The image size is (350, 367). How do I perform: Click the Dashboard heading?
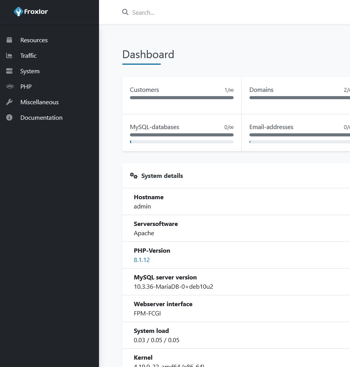pyautogui.click(x=148, y=55)
